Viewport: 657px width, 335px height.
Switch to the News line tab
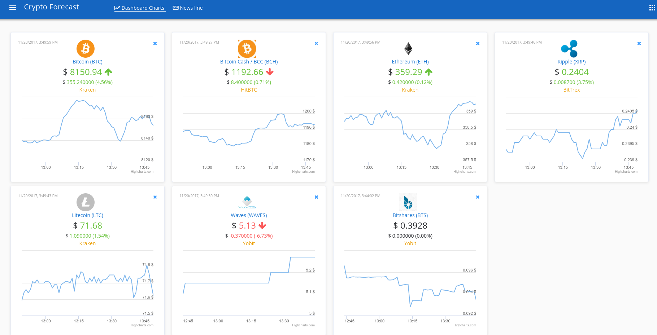coord(187,8)
